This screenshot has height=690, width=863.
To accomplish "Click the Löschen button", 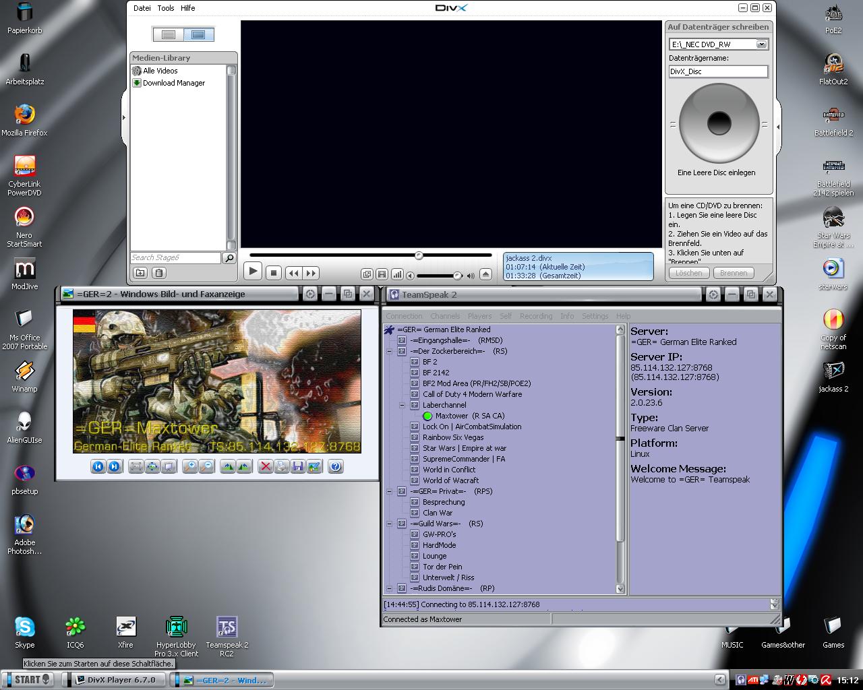I will (x=689, y=273).
